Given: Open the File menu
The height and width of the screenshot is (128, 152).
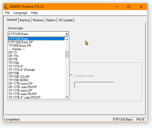Looking at the screenshot, I should tap(7, 13).
